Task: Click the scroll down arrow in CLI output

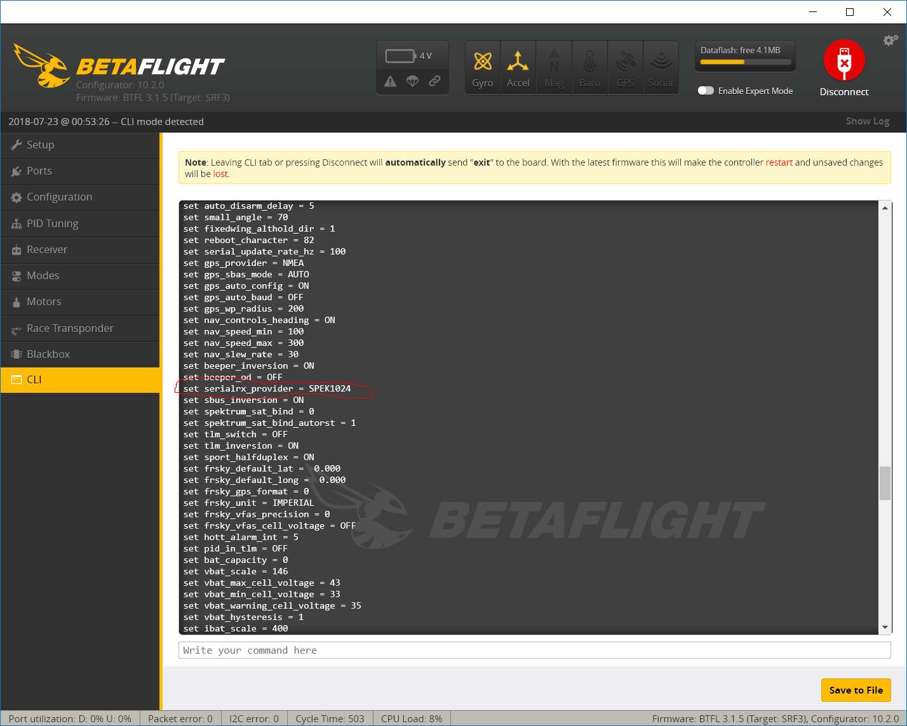Action: click(x=885, y=628)
